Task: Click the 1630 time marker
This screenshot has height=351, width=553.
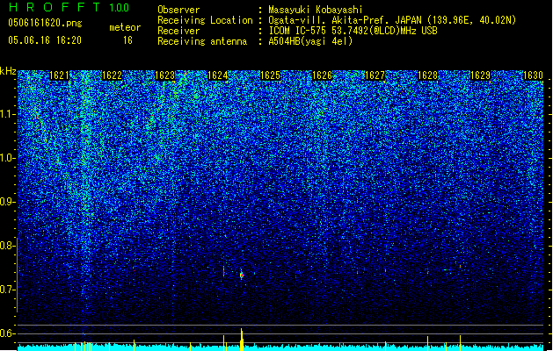Action: click(533, 75)
